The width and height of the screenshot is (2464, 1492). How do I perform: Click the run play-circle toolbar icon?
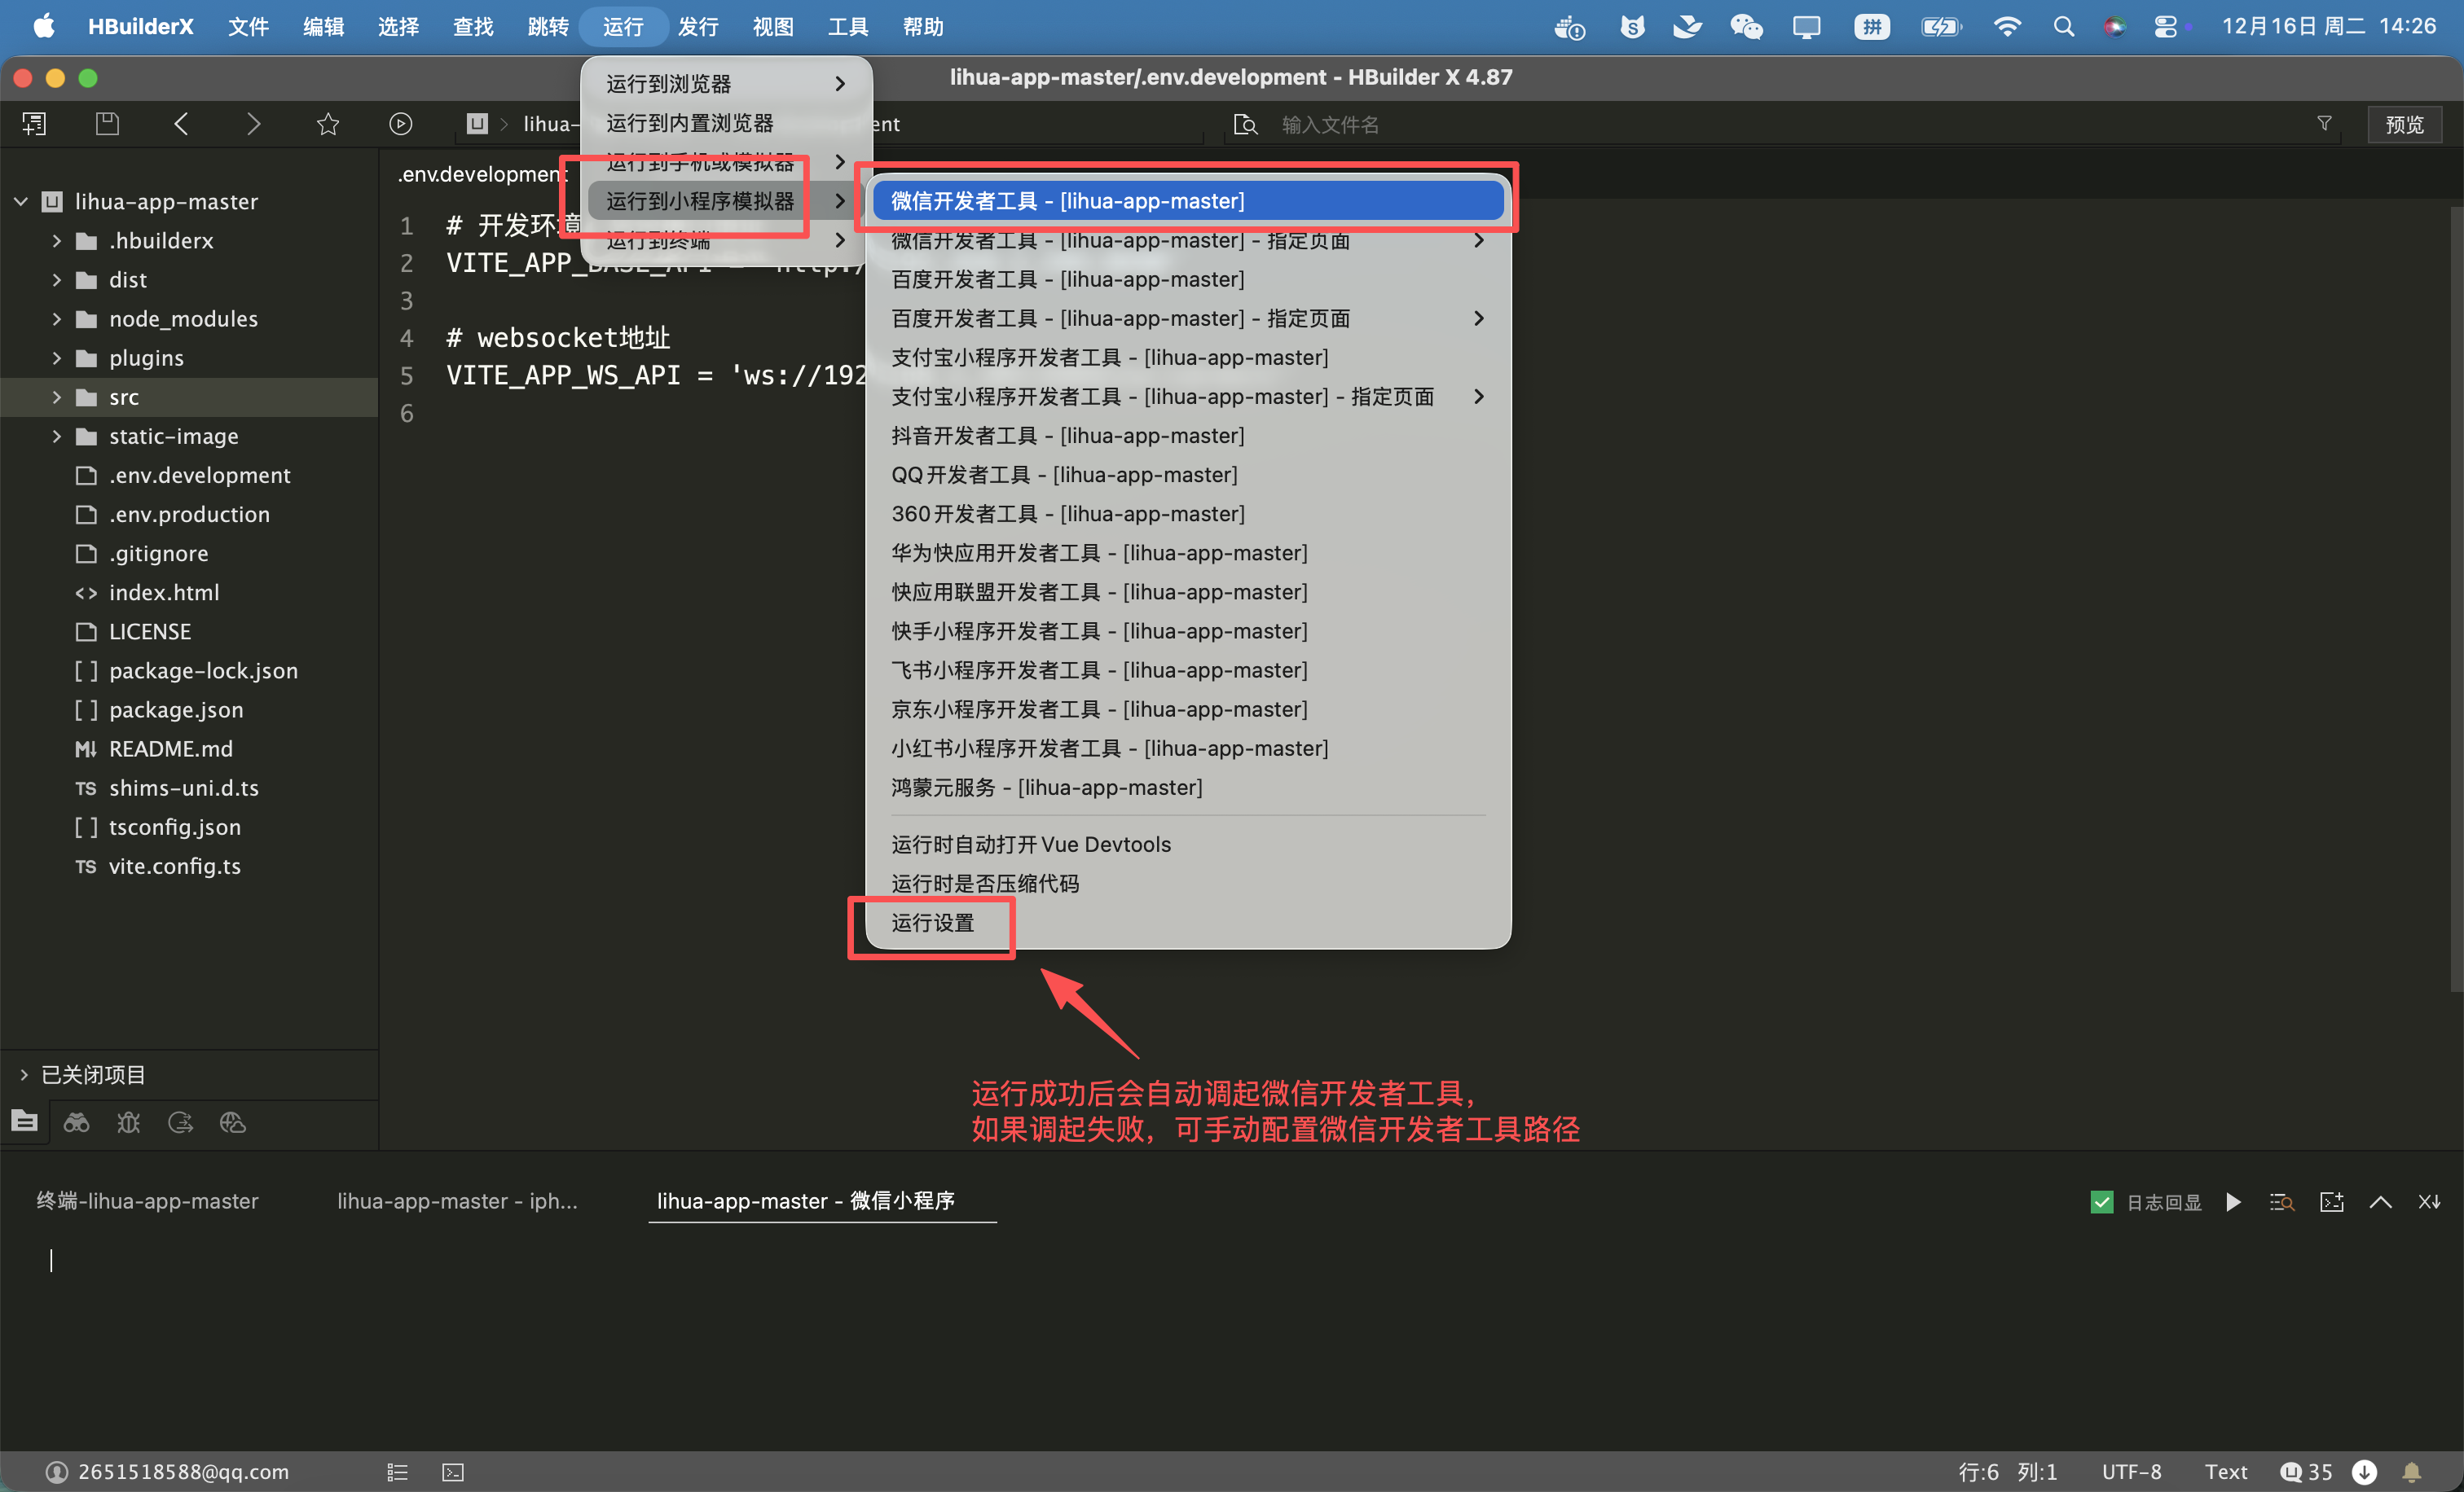pyautogui.click(x=400, y=124)
